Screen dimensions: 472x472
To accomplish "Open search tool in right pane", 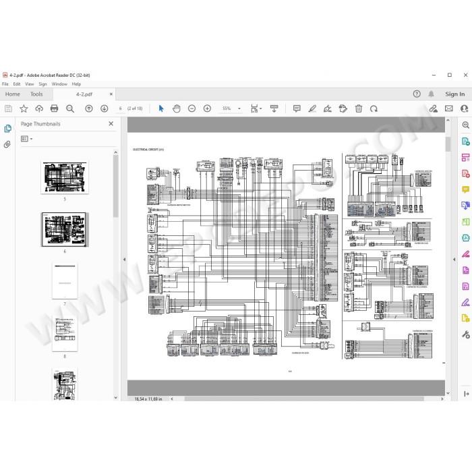I will coord(466,125).
